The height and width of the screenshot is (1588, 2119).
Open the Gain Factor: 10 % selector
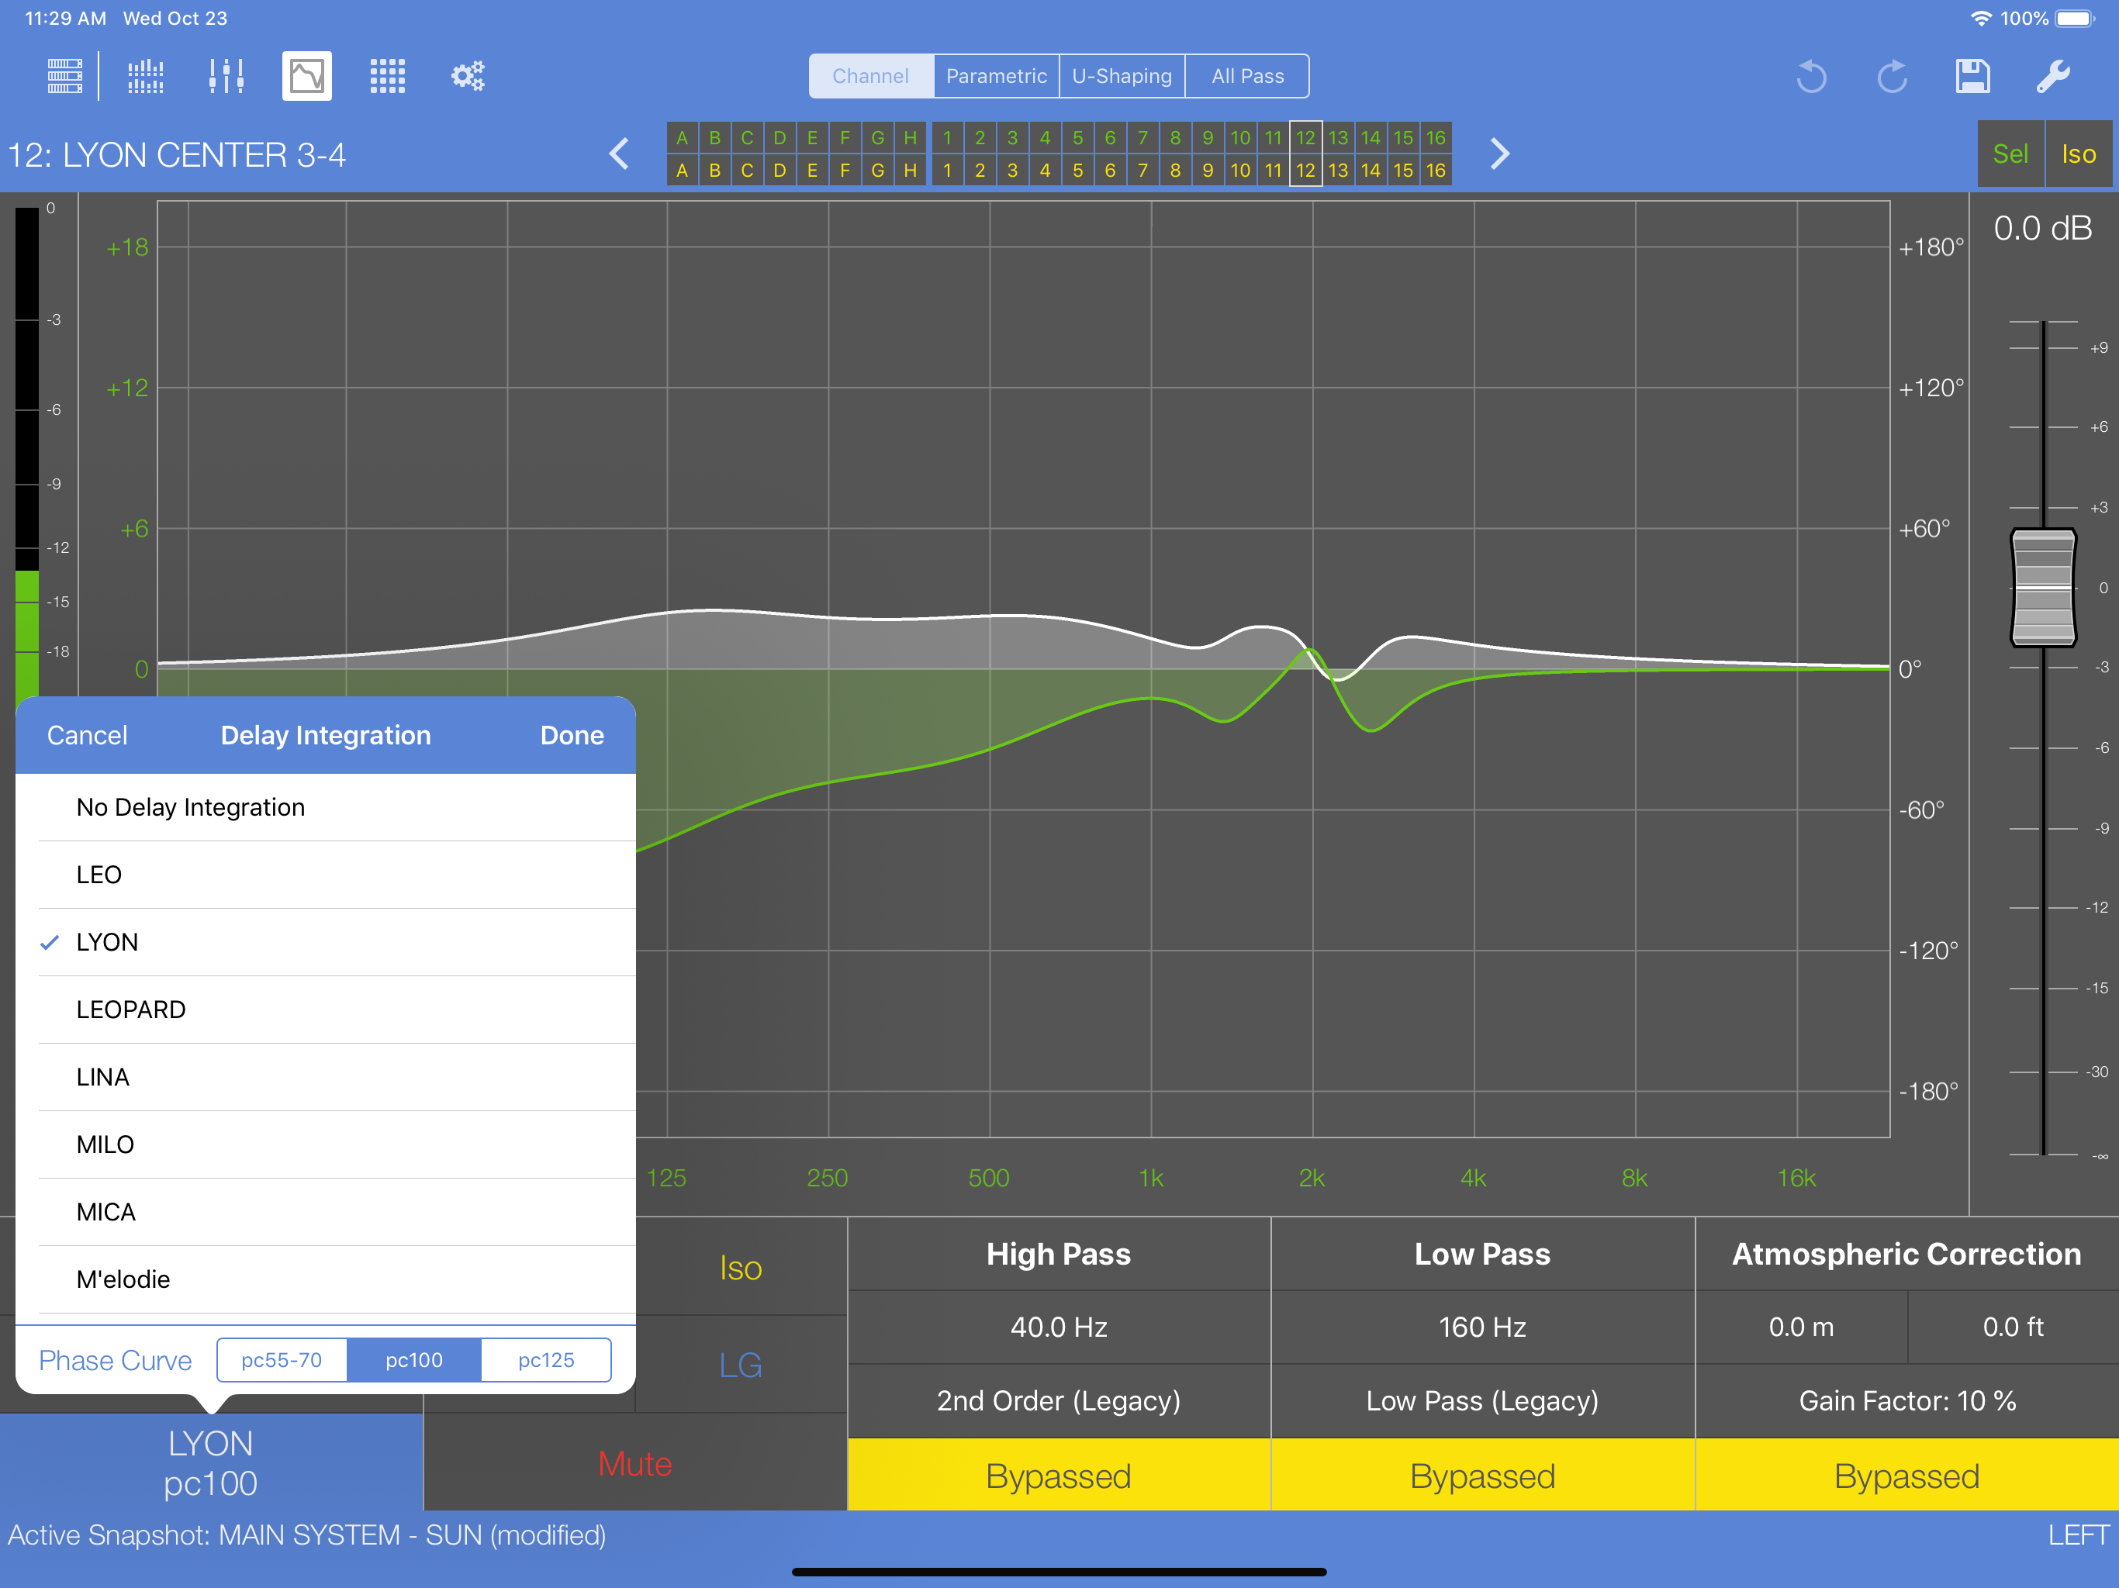point(1906,1400)
